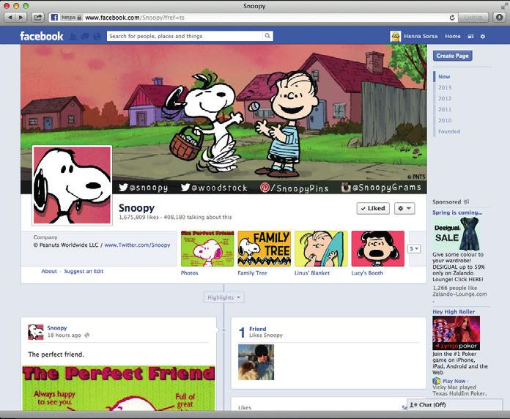Click the Facebook favicon in the address bar
510x419 pixels.
(x=54, y=18)
